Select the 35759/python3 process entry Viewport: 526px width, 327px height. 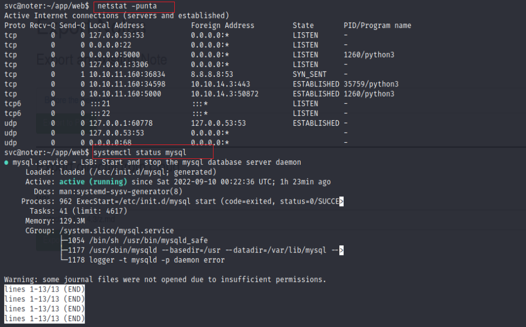coord(369,84)
